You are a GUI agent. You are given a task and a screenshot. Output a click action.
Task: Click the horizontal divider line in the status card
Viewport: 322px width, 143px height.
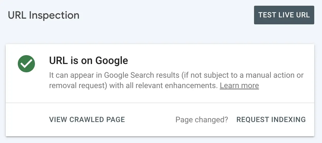(160, 103)
